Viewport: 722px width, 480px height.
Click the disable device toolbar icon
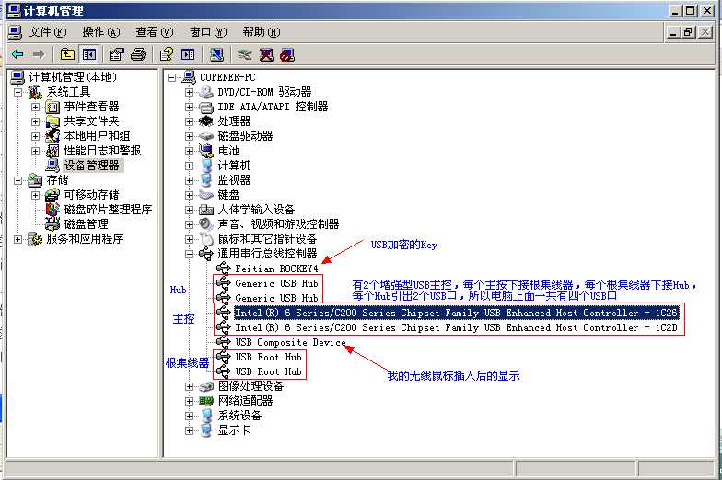[287, 55]
